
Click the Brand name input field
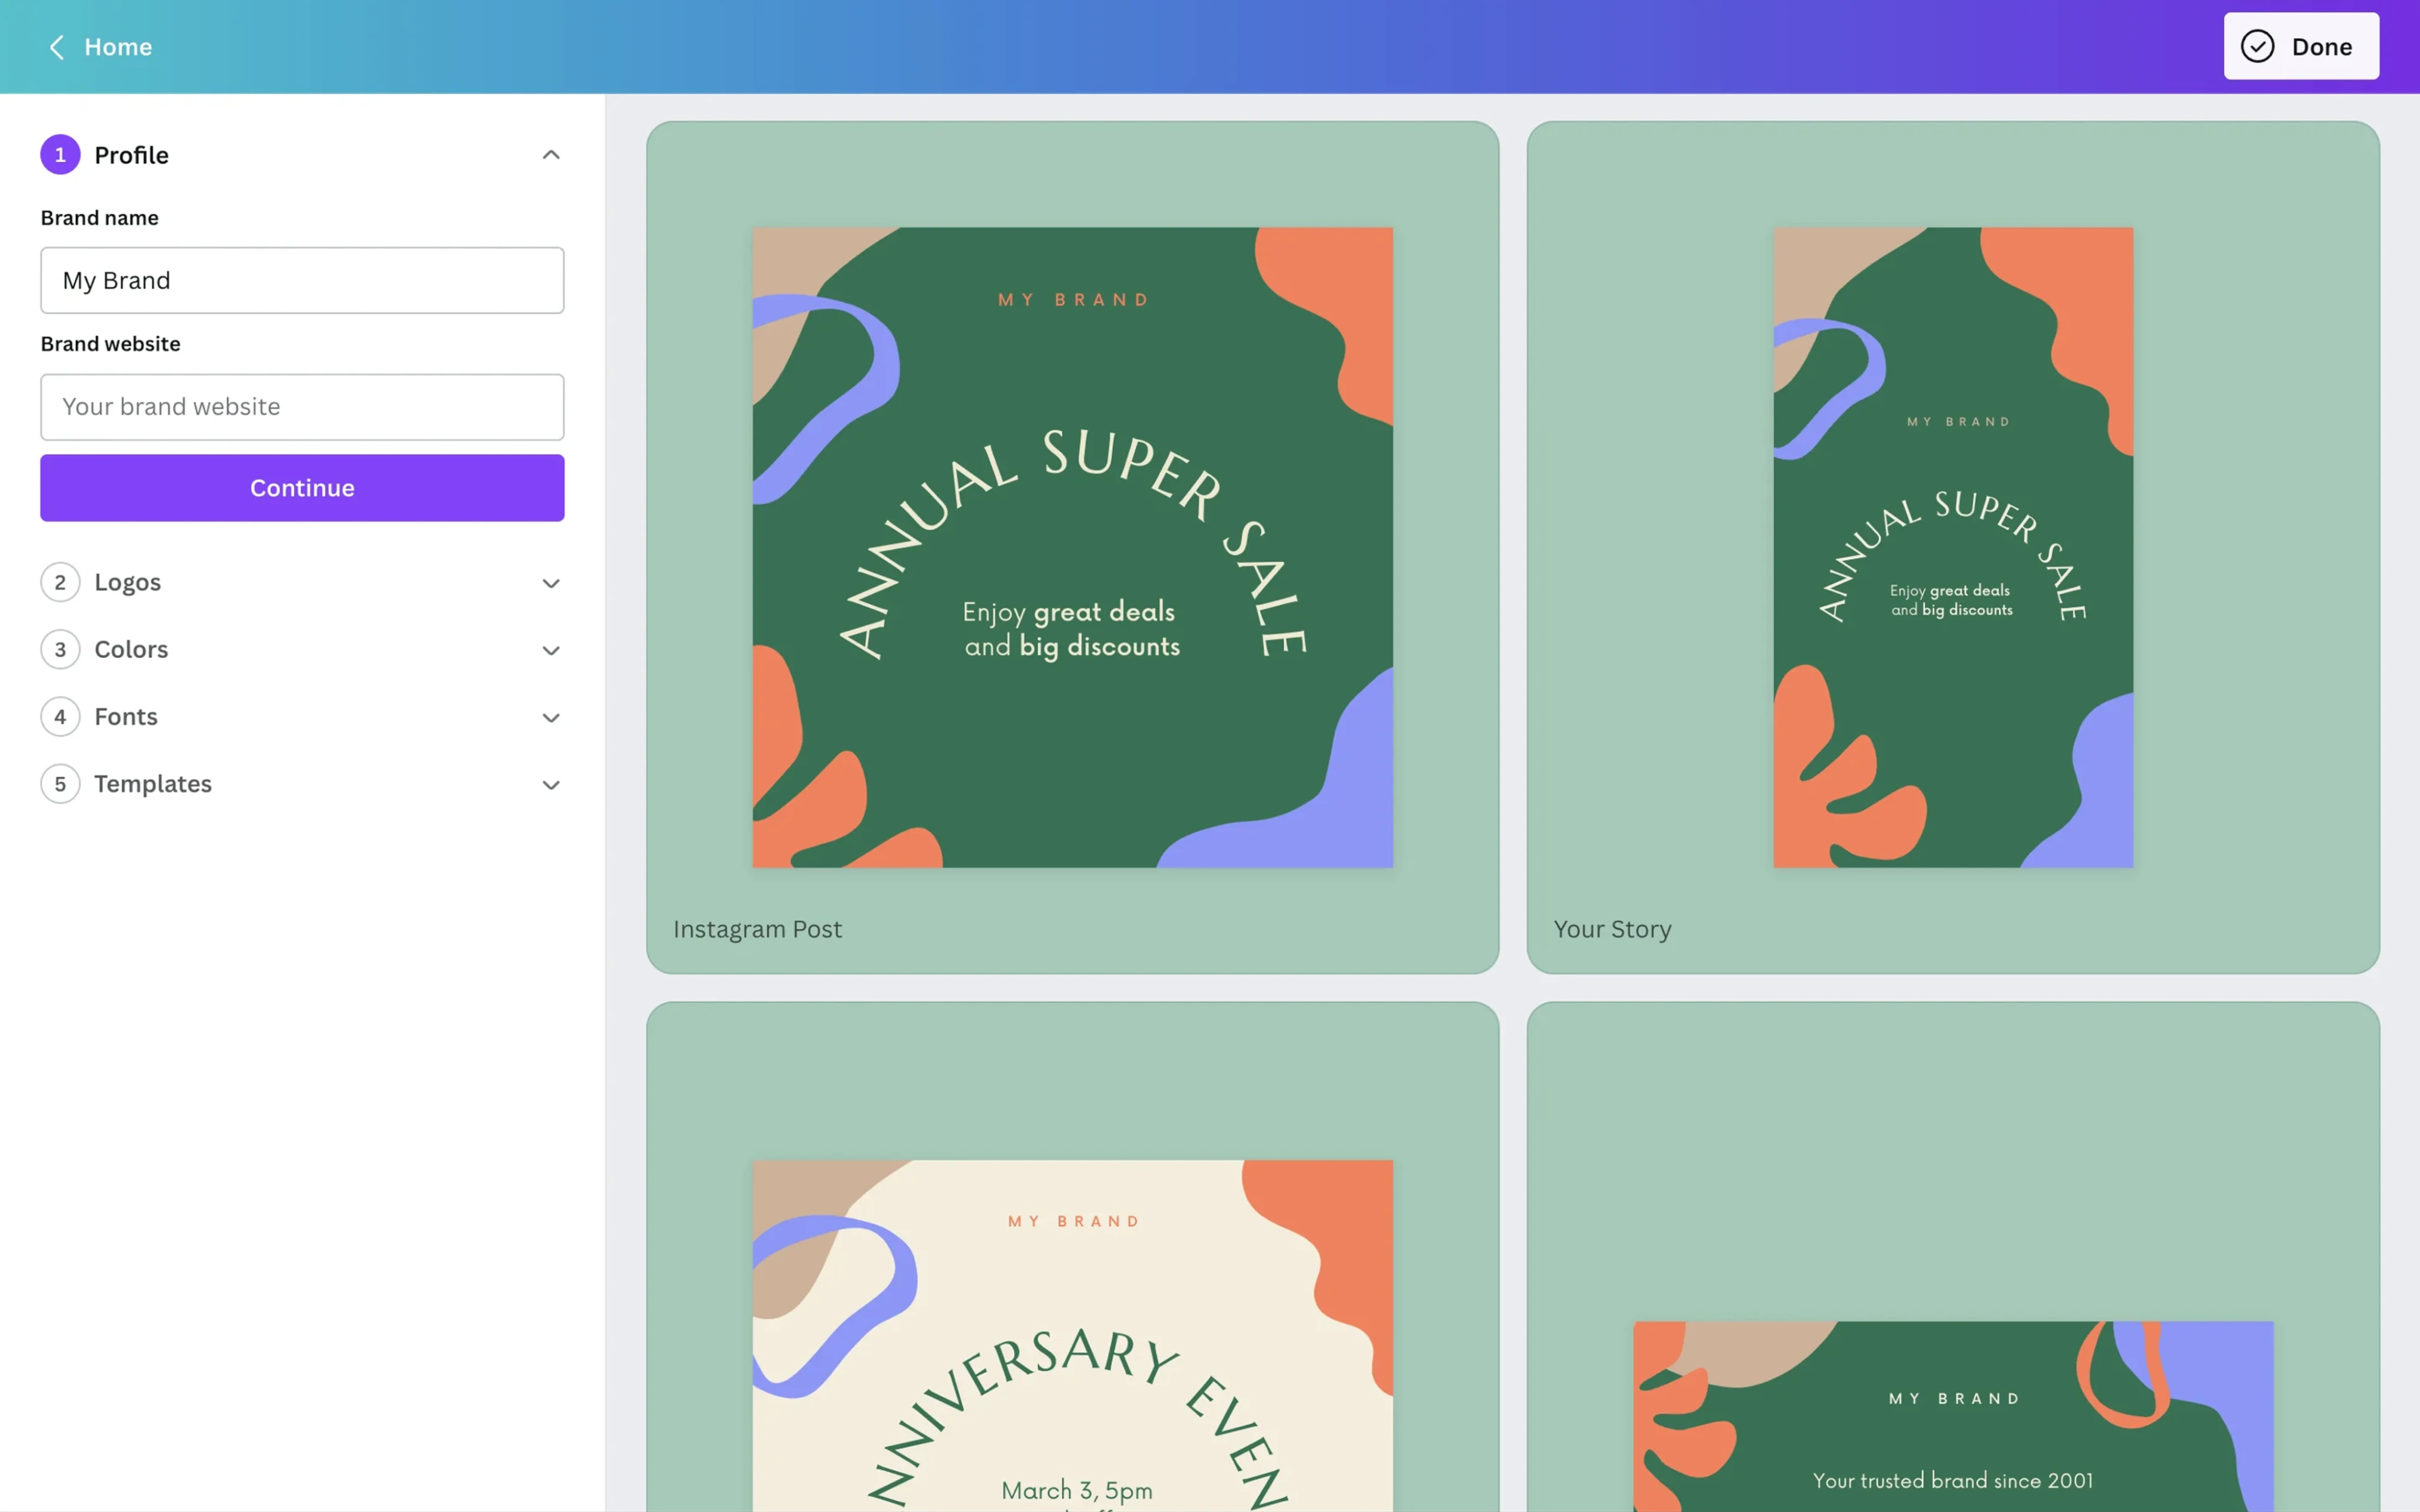click(x=302, y=280)
